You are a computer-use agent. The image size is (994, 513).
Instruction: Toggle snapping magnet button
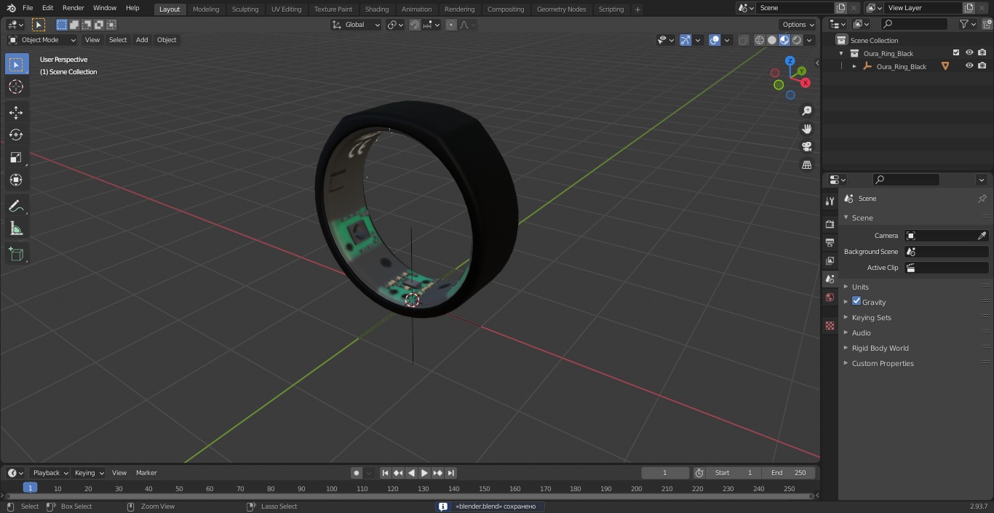tap(415, 25)
